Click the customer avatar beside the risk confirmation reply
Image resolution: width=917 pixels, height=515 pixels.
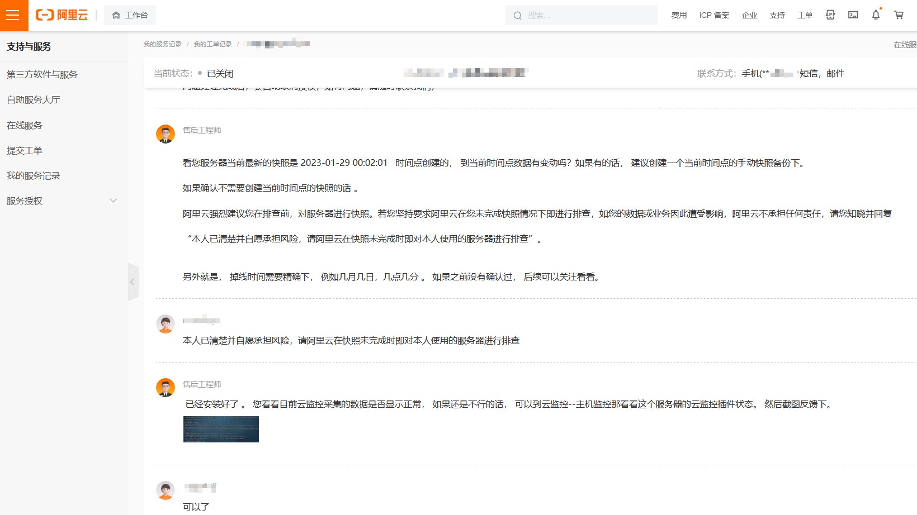tap(166, 324)
